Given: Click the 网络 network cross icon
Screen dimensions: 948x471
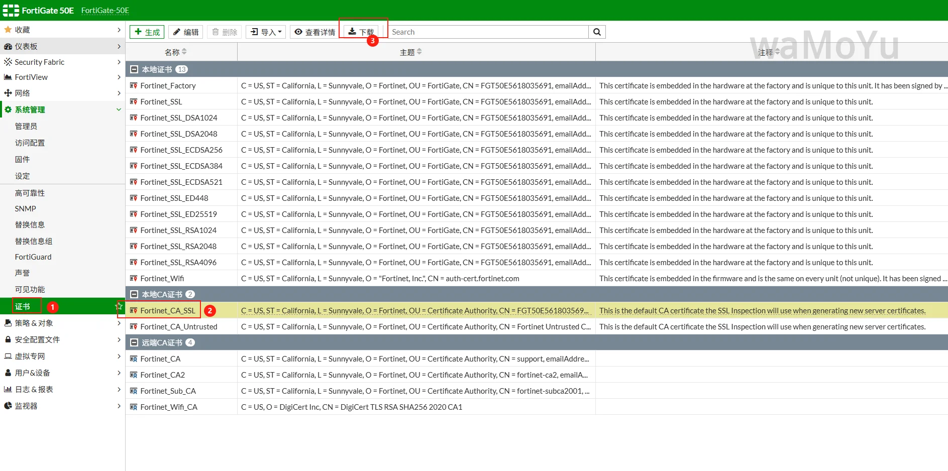Looking at the screenshot, I should coord(8,93).
